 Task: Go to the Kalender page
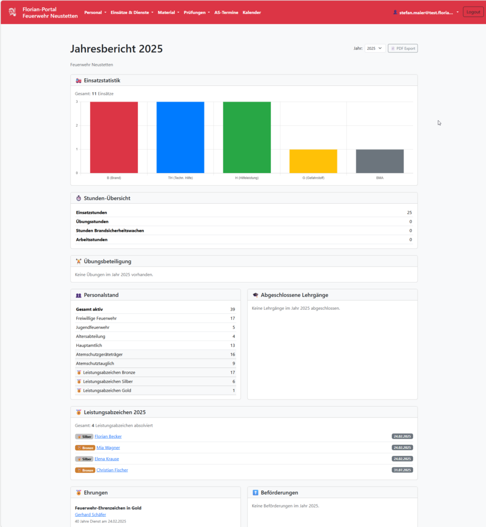(251, 12)
